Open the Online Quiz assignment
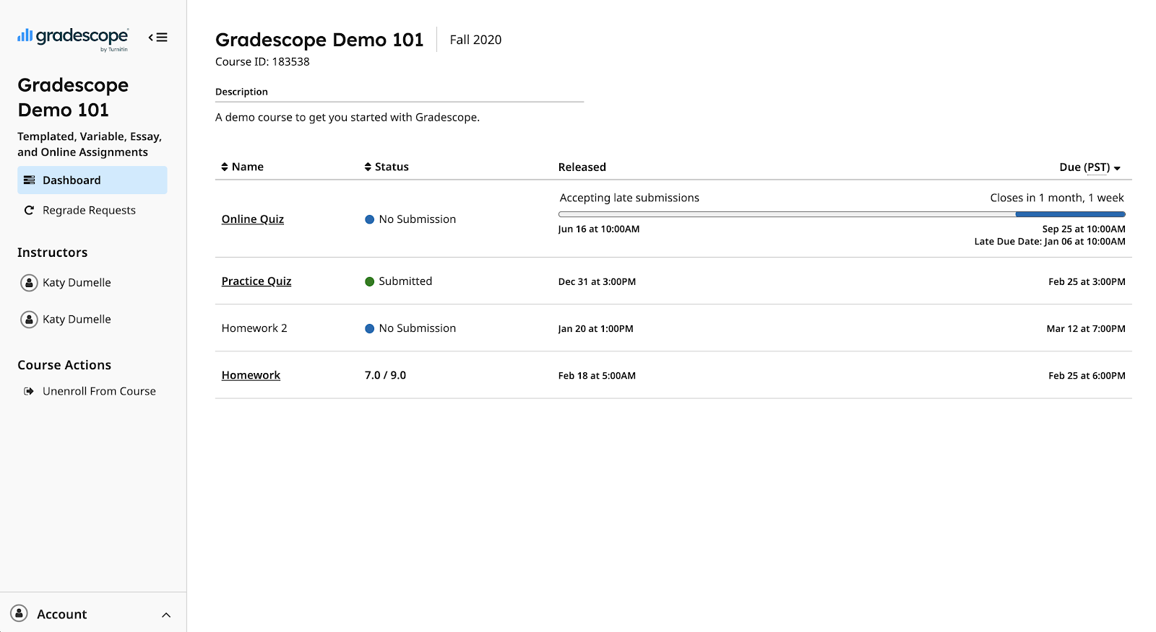This screenshot has height=632, width=1156. coord(253,219)
